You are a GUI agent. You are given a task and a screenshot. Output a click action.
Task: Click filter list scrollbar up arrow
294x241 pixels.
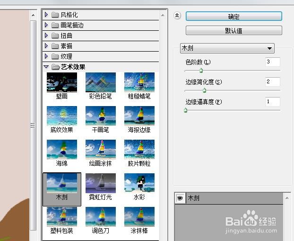coord(163,15)
